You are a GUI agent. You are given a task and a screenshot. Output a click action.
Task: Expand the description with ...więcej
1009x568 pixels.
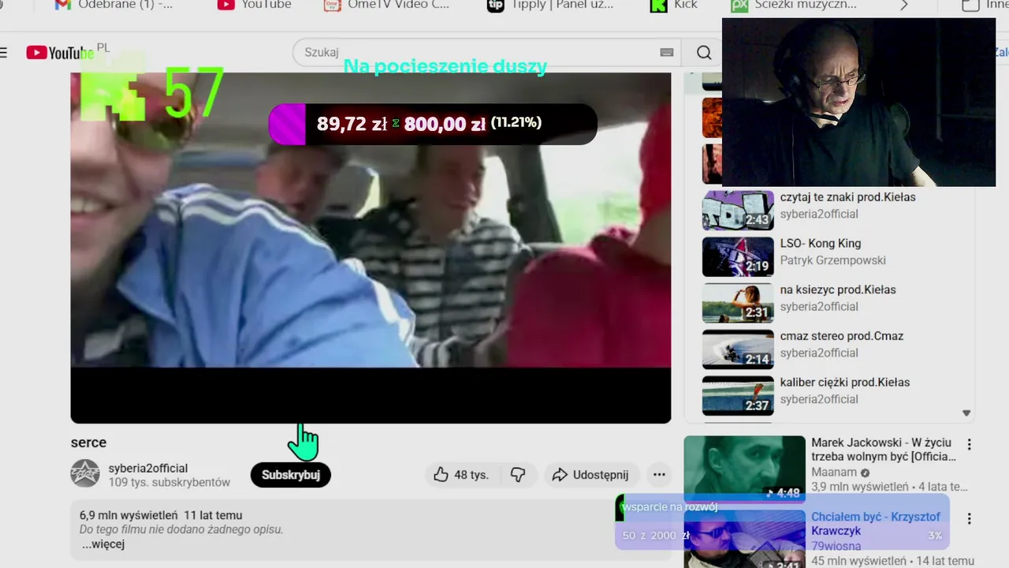tap(103, 544)
